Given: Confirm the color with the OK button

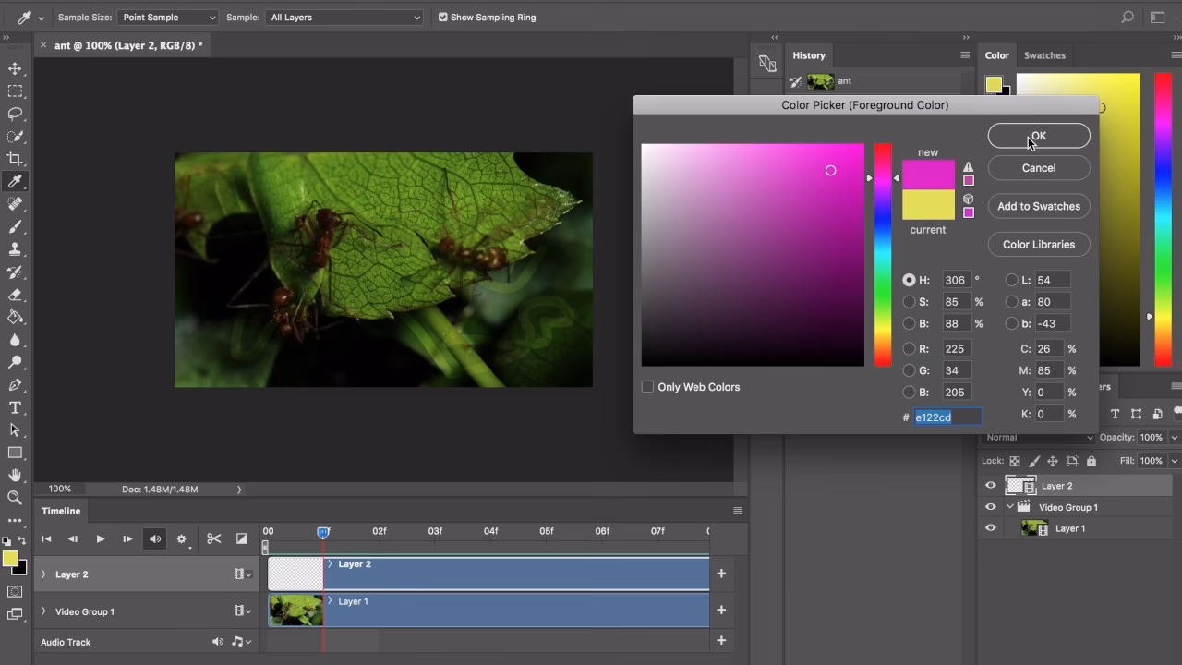Looking at the screenshot, I should (x=1038, y=135).
